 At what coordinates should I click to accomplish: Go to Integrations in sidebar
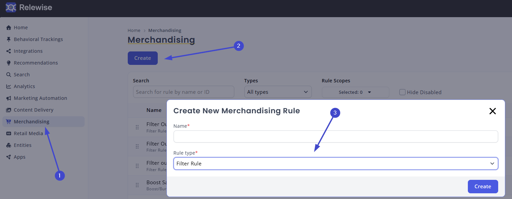coord(43,51)
